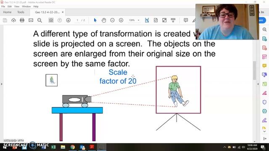Go to the previous page arrow
This screenshot has height=151, width=269.
[x=60, y=20]
